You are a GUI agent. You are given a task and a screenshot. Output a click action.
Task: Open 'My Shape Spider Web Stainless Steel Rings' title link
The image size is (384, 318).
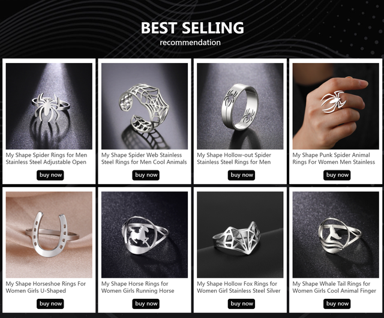(x=144, y=158)
